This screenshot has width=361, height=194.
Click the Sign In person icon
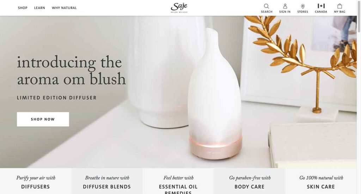(x=285, y=6)
